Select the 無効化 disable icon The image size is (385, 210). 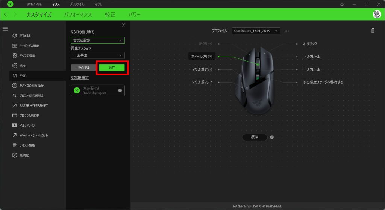point(15,155)
